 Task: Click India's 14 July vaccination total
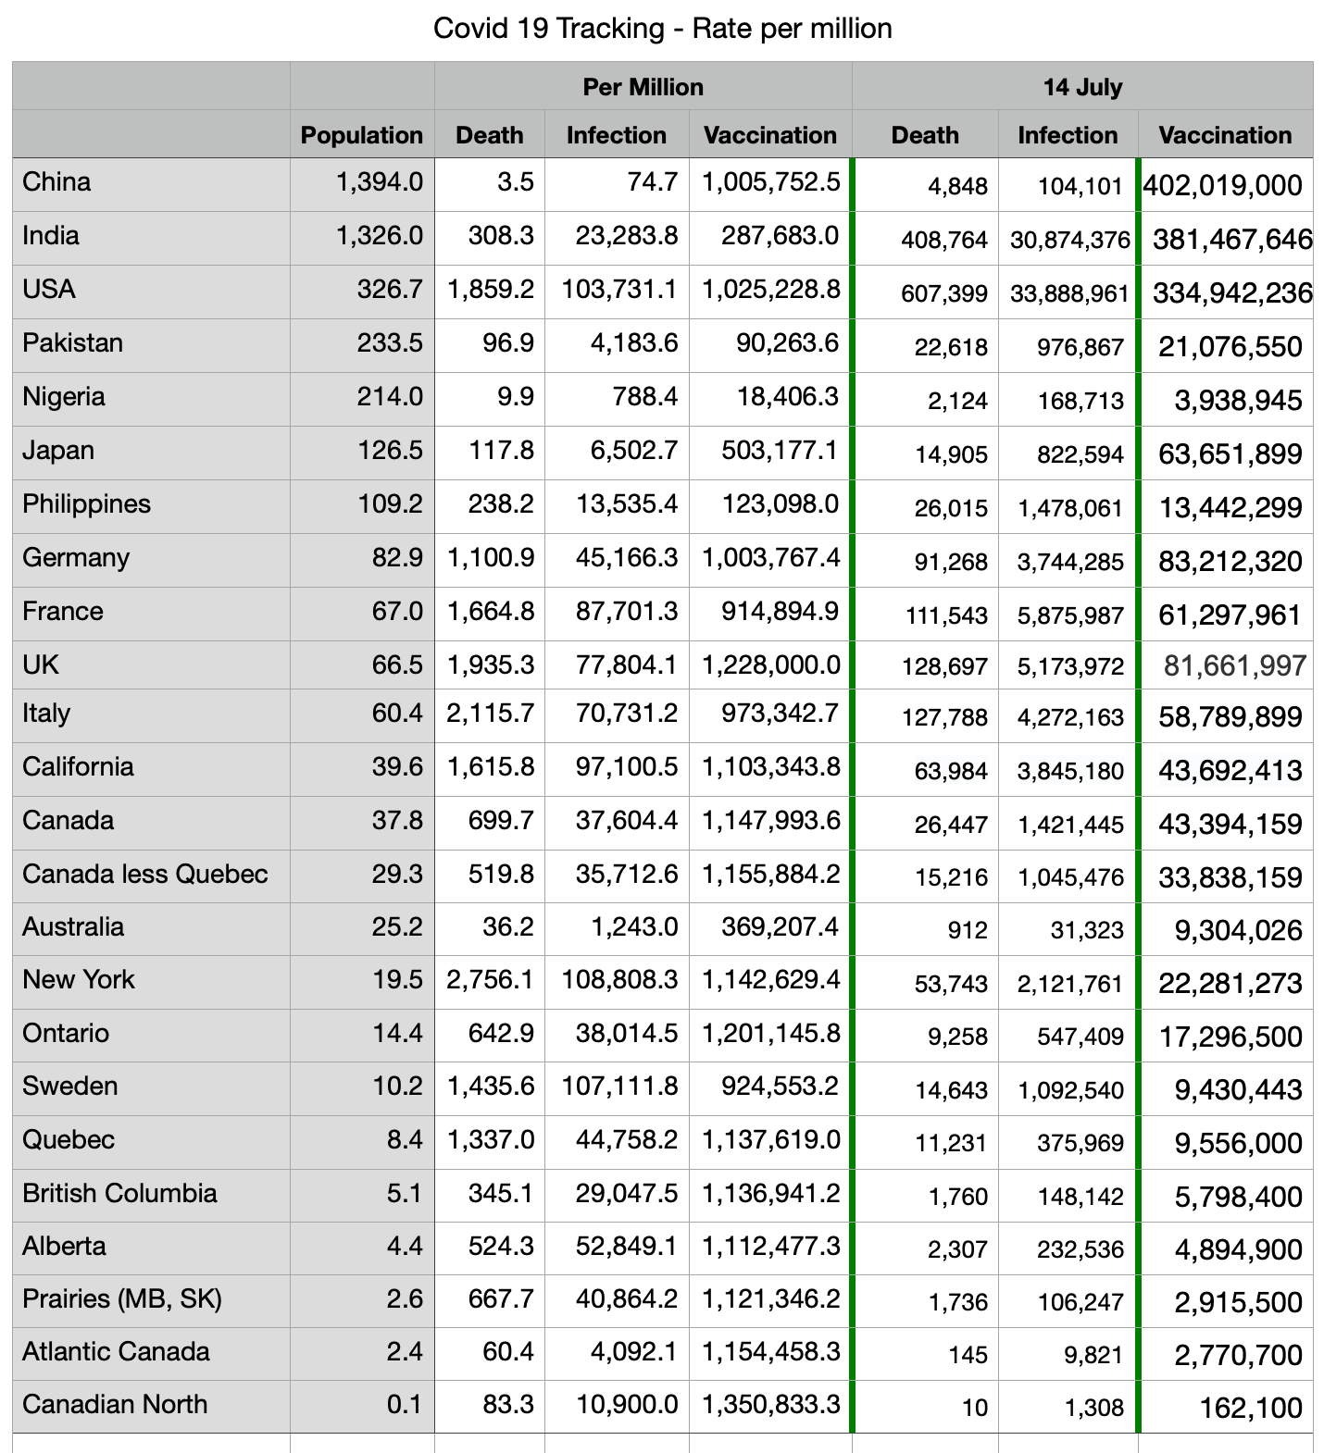click(1231, 240)
